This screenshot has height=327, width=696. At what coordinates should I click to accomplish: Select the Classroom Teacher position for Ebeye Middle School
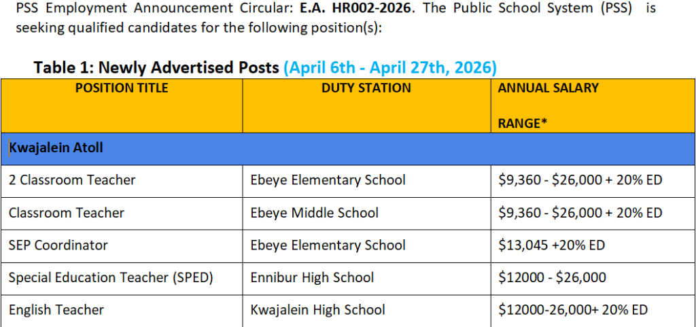click(67, 213)
